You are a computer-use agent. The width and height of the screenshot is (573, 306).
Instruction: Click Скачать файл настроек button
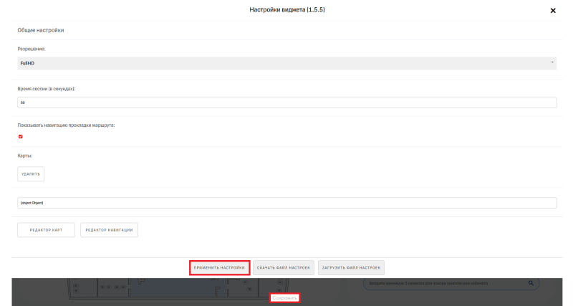point(284,267)
